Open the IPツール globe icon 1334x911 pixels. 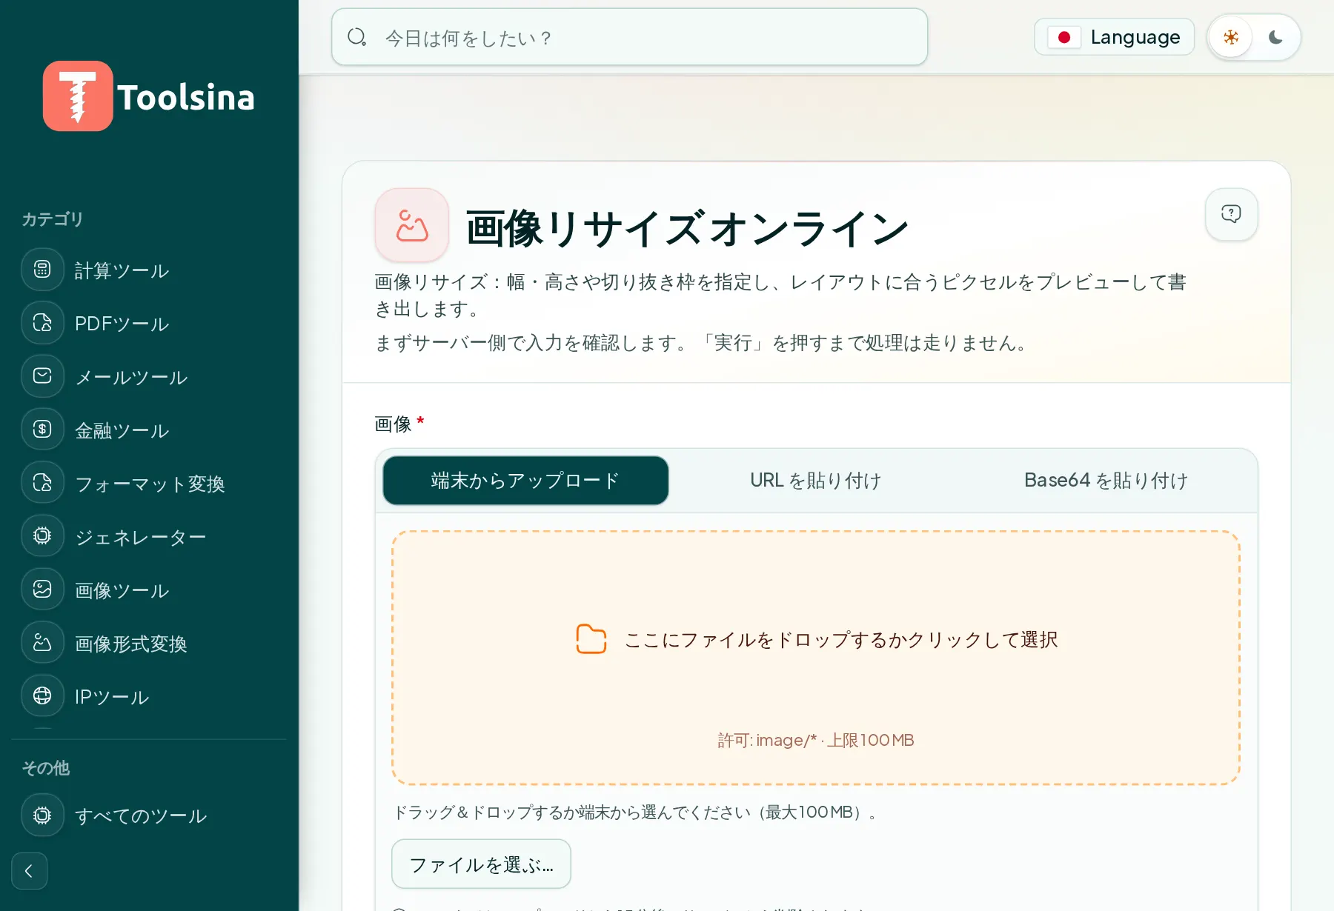pyautogui.click(x=42, y=696)
